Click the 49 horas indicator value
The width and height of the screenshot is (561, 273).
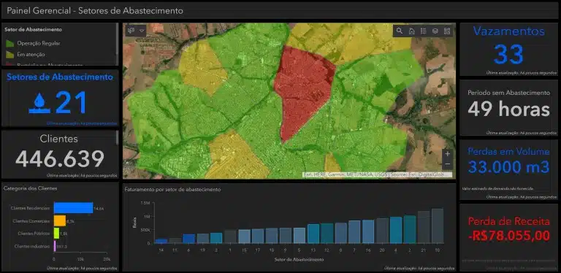508,109
